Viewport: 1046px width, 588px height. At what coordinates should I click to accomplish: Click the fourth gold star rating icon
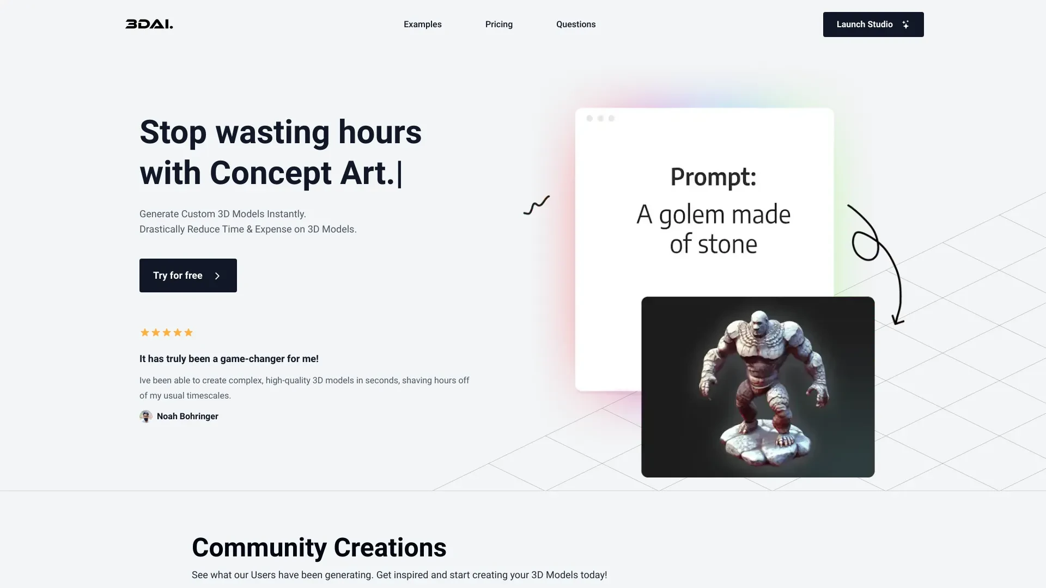177,332
